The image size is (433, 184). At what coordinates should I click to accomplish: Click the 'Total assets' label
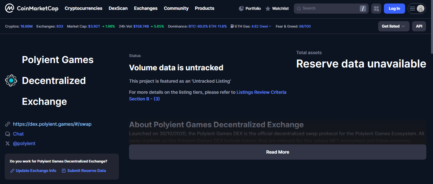click(x=309, y=53)
